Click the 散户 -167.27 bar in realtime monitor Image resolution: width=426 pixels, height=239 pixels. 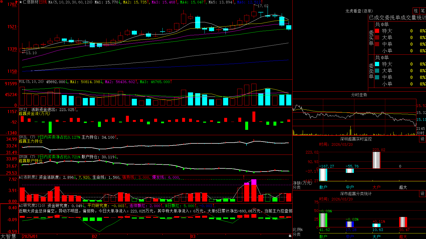coord(323,175)
